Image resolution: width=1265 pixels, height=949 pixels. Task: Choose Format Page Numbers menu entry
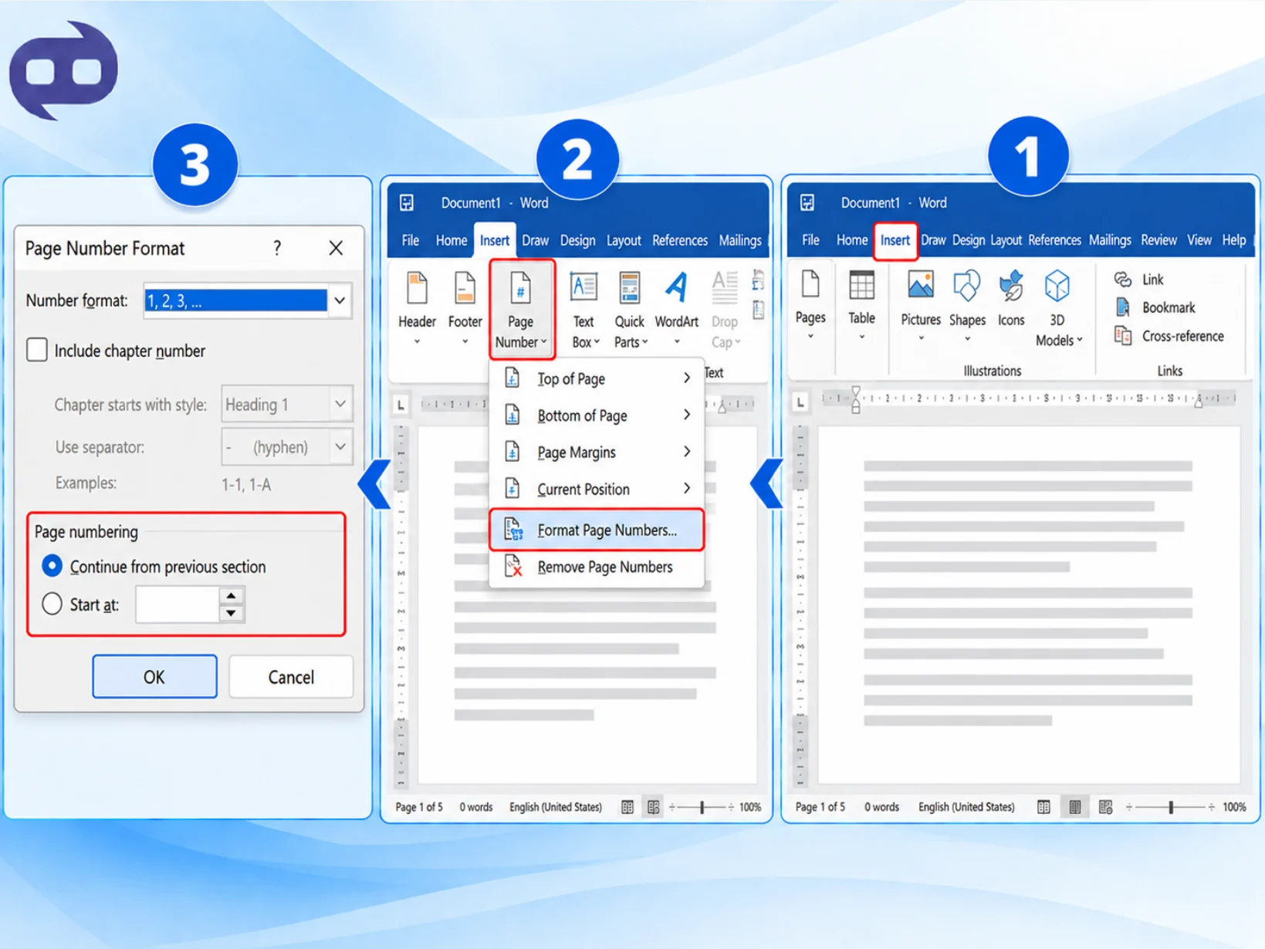597,530
